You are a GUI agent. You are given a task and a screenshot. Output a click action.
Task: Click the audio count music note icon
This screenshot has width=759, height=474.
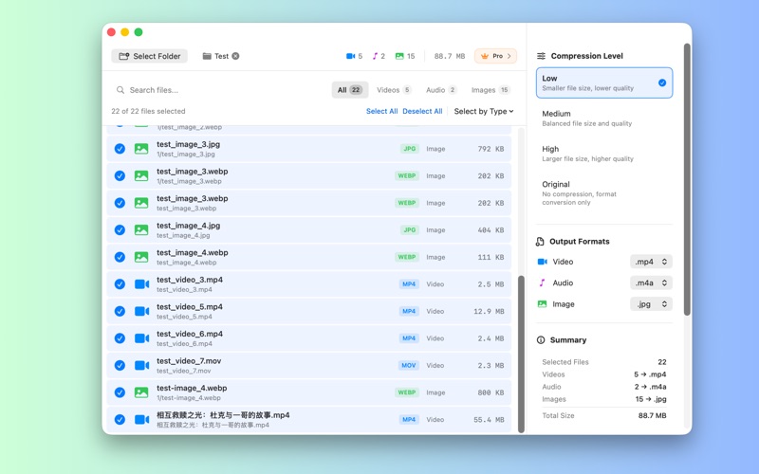[374, 56]
